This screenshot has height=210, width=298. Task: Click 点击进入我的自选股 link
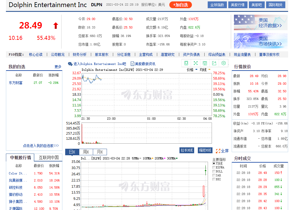click(41, 146)
